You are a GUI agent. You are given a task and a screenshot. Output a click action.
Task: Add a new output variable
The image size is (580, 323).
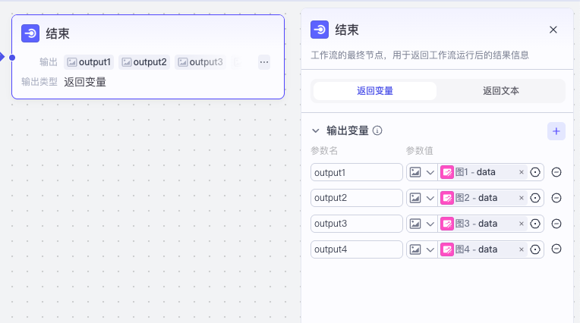point(556,131)
